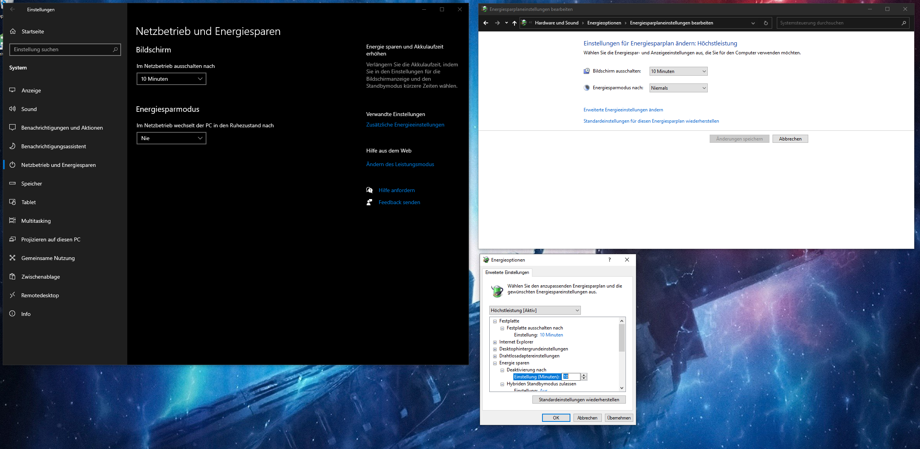Open Bildschirm ausschalten dropdown in Control Panel
The width and height of the screenshot is (920, 449).
pos(678,71)
